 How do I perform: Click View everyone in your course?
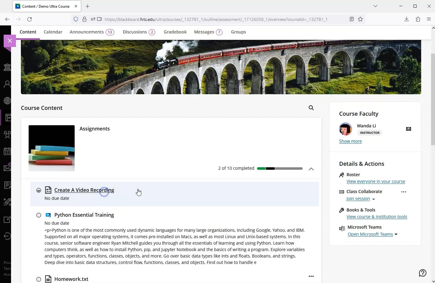coord(376,181)
